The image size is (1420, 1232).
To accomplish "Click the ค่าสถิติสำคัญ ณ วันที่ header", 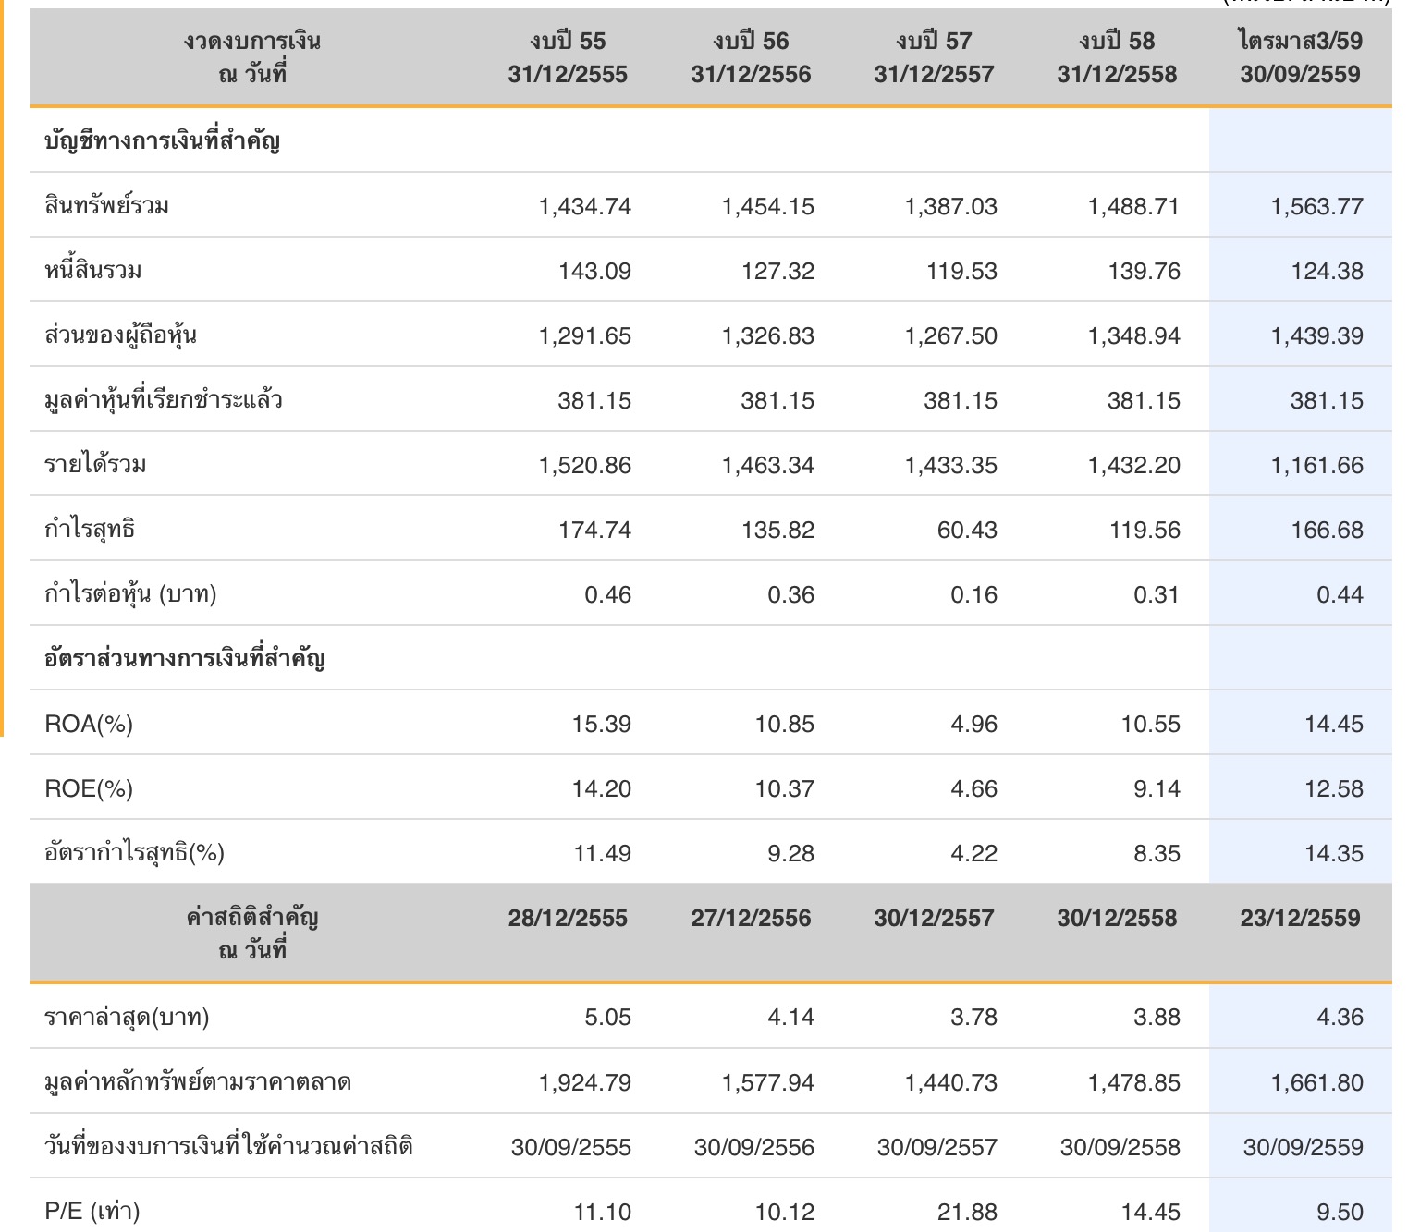I will [252, 933].
